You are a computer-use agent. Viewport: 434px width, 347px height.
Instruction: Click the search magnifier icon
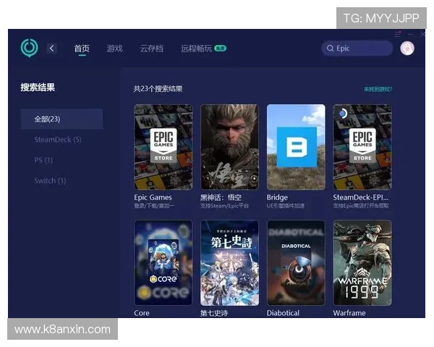pos(330,48)
